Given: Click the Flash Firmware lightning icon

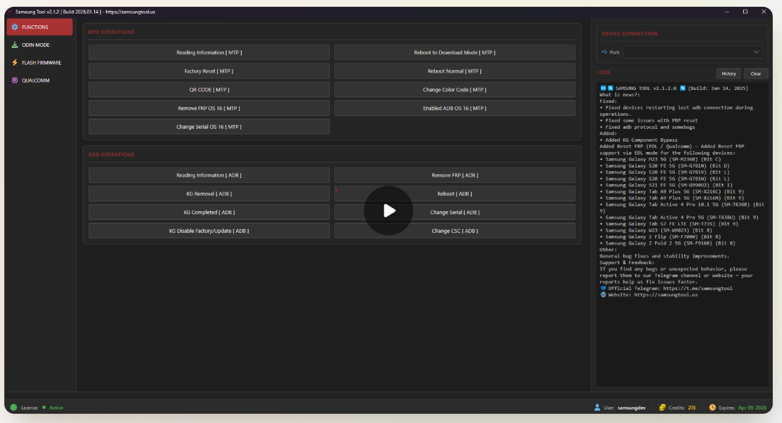Looking at the screenshot, I should tap(15, 63).
